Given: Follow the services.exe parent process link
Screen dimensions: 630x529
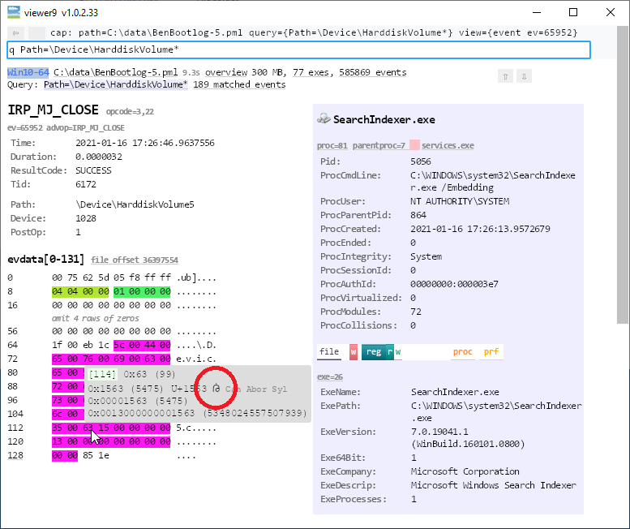Looking at the screenshot, I should (448, 145).
